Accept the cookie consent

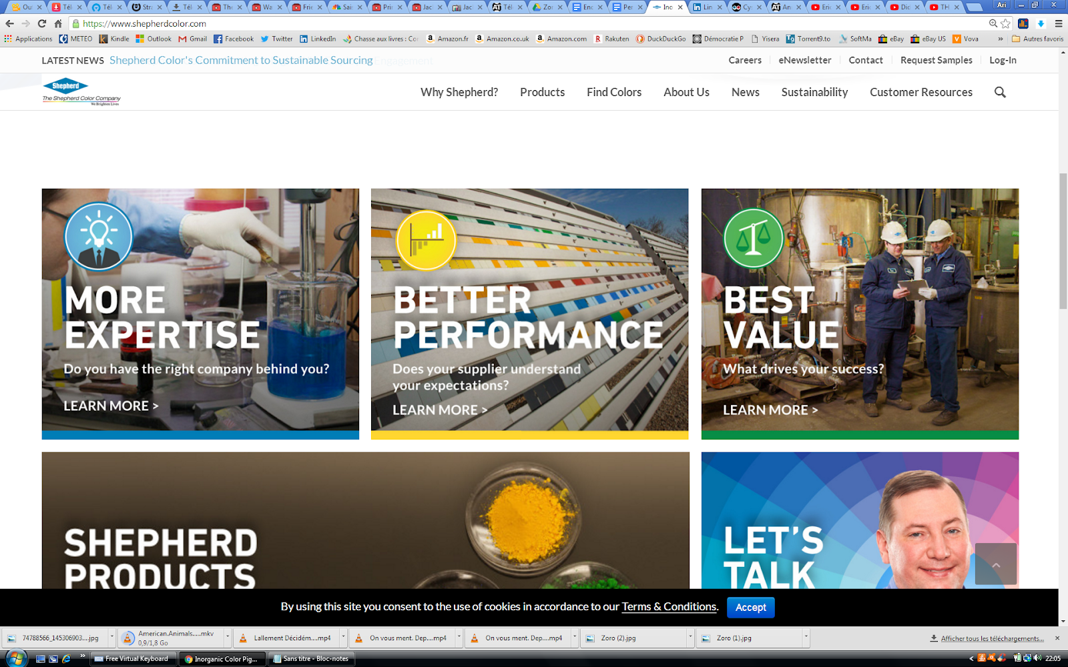point(751,608)
